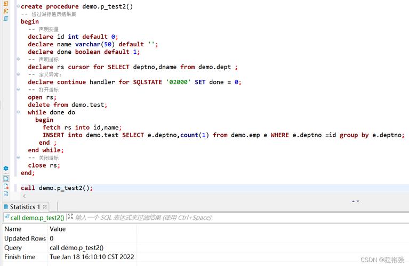Collapse the create procedure fold marker

[18, 7]
